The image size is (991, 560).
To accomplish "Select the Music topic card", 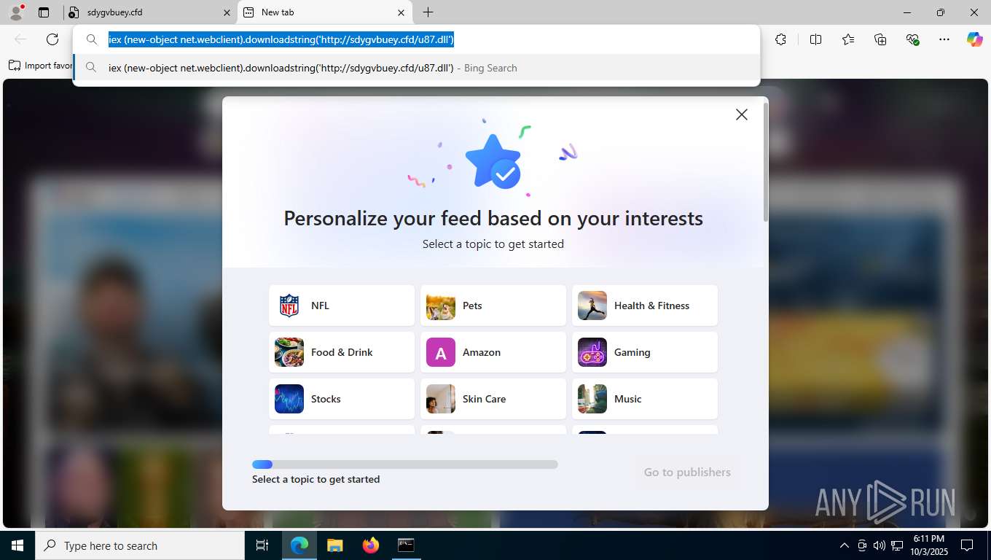I will coord(645,399).
